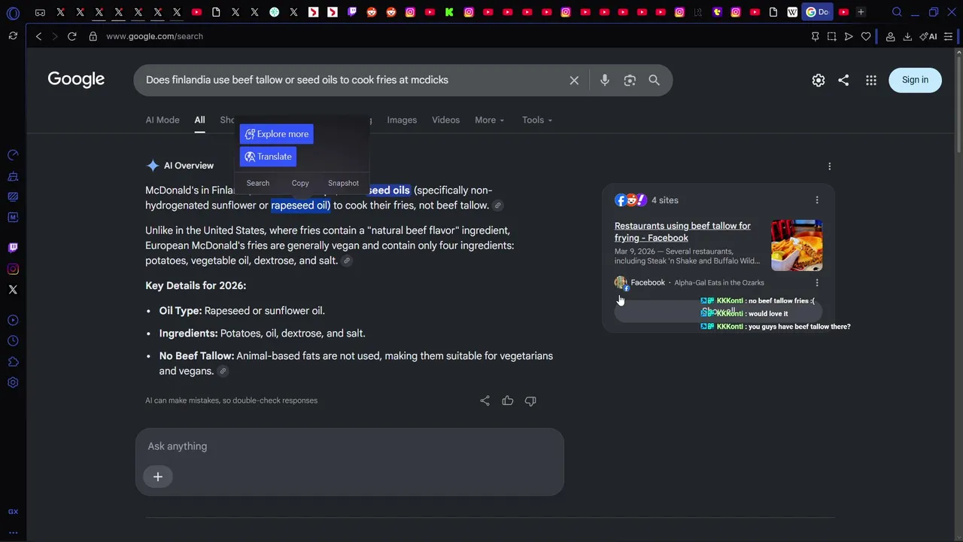963x542 pixels.
Task: Click the plus button under Ask anything
Action: click(x=158, y=477)
